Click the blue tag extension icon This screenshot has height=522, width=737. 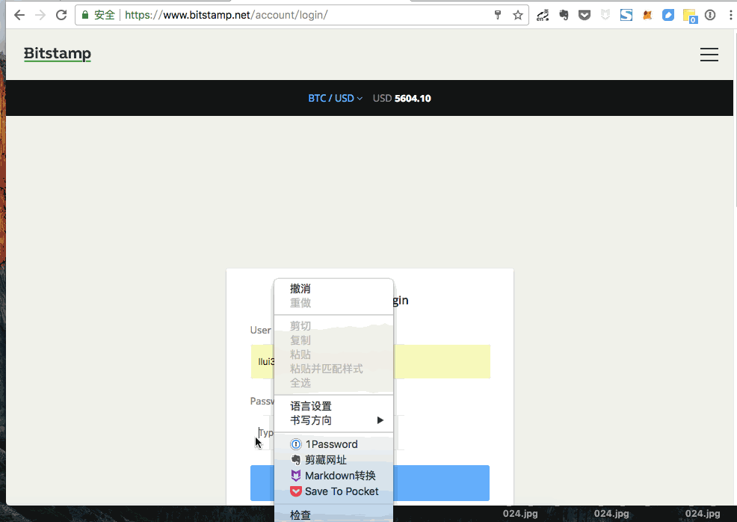point(668,16)
